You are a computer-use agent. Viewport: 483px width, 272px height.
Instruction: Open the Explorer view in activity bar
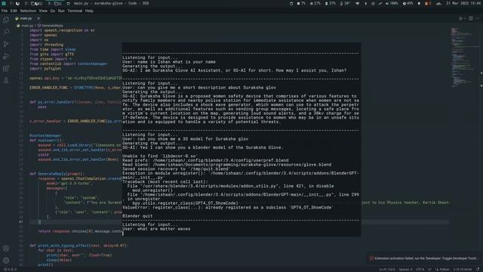(x=6, y=20)
